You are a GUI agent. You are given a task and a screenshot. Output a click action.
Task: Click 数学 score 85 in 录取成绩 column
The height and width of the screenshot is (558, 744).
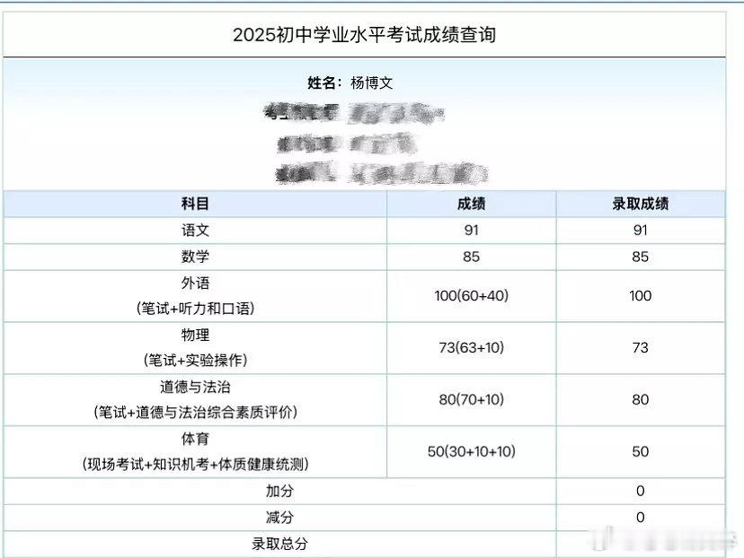tap(640, 257)
